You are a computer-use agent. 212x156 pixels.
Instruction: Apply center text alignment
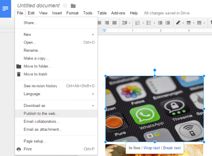click(x=100, y=23)
